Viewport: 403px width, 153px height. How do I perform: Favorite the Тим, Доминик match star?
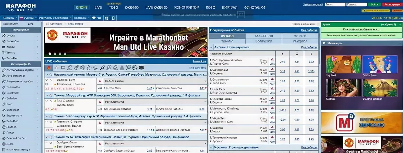(x=51, y=101)
